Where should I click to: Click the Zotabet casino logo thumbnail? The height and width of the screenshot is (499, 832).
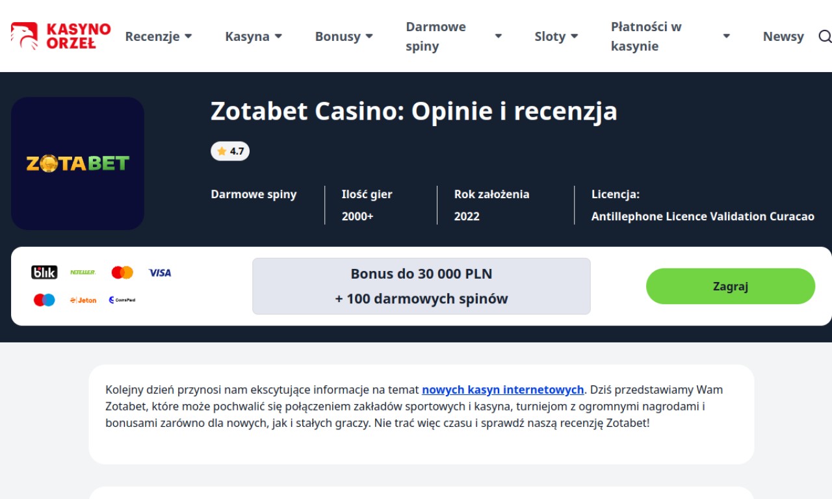click(x=77, y=163)
